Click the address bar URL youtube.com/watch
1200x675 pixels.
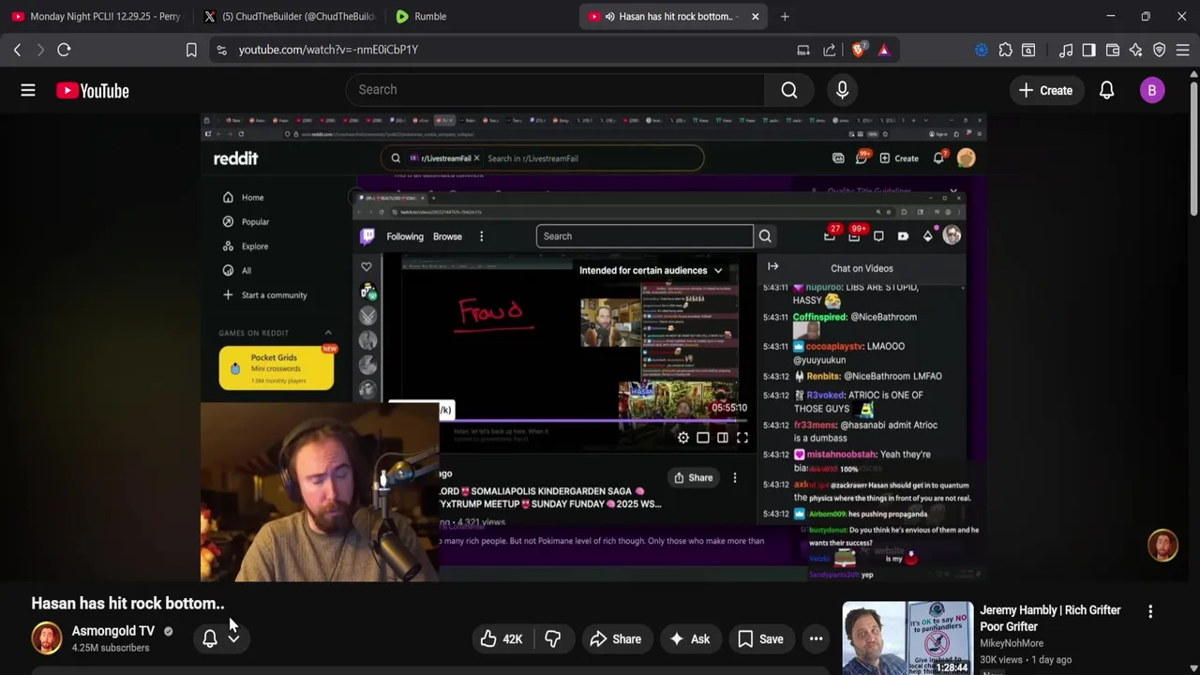coord(328,50)
